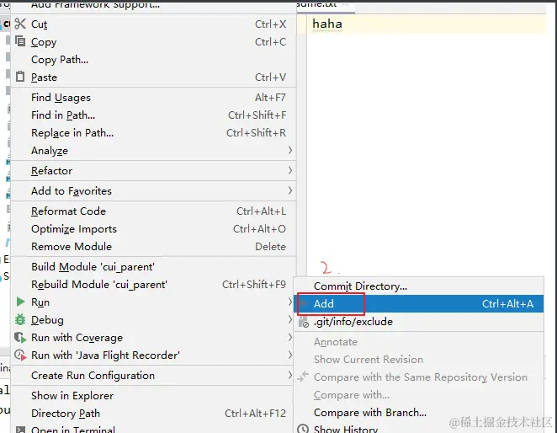Click the .git/info/exclude file icon
This screenshot has height=433, width=557.
click(304, 322)
